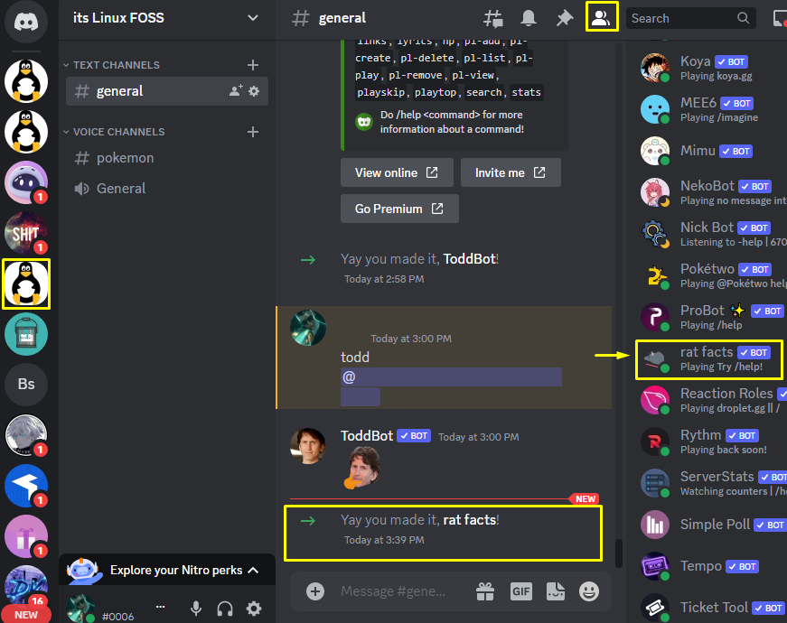
Task: Open the gift Nitro icon
Action: point(485,591)
